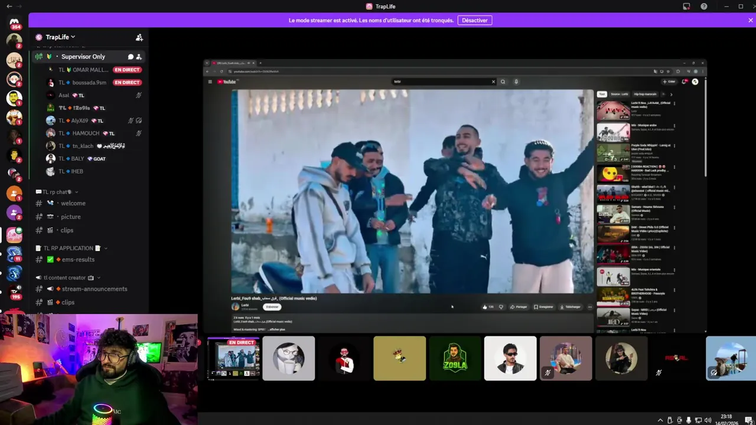Open chat icon on Supervisor Only channel
The width and height of the screenshot is (756, 425).
pos(131,57)
